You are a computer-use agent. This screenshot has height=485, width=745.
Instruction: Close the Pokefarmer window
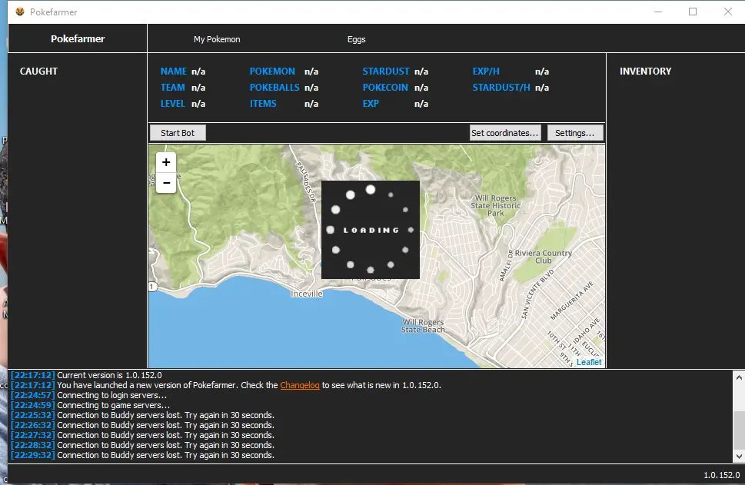pos(727,12)
